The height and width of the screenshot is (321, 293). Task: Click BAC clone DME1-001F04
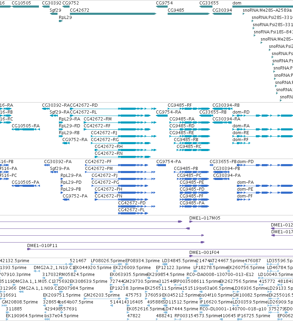pos(241,256)
